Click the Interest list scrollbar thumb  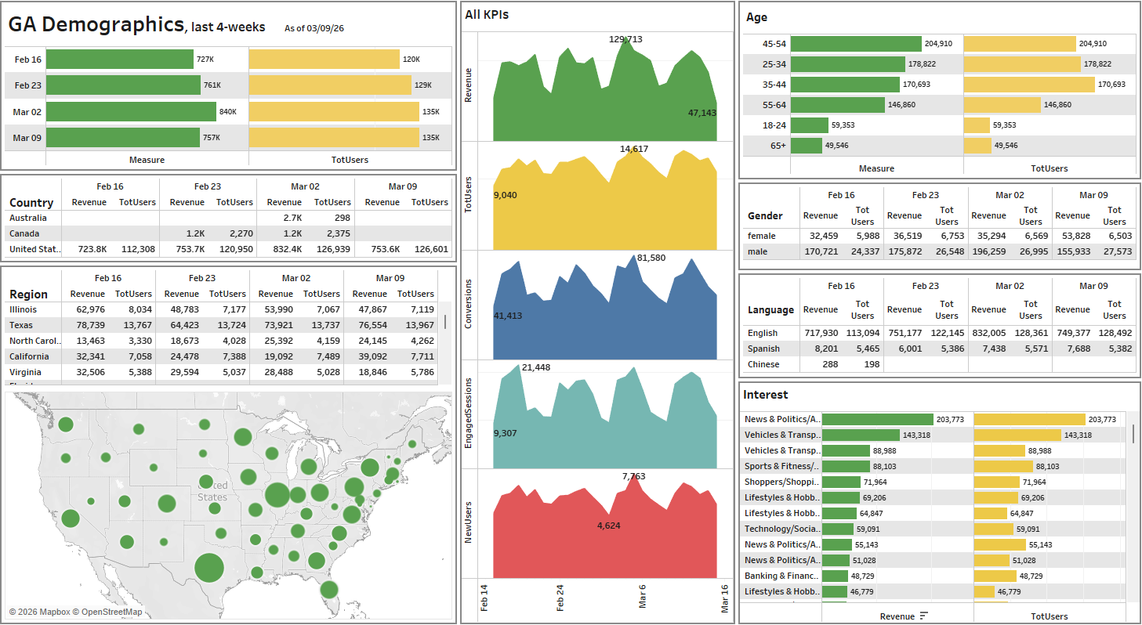click(1133, 433)
